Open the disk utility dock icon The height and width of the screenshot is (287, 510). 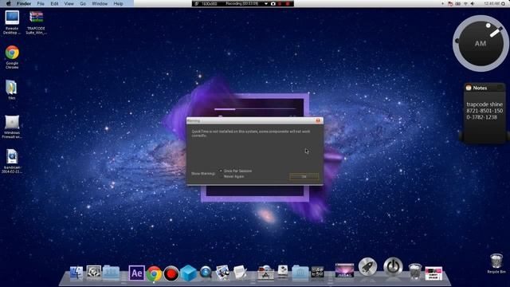283,272
